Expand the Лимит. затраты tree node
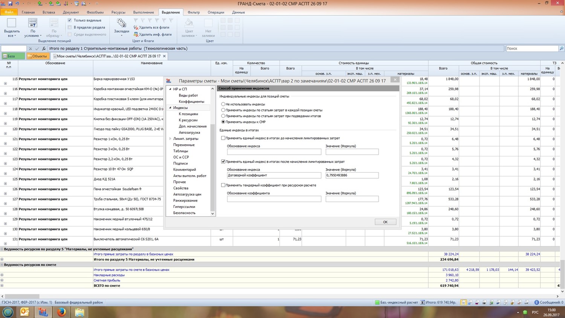The width and height of the screenshot is (565, 318). pos(170,139)
